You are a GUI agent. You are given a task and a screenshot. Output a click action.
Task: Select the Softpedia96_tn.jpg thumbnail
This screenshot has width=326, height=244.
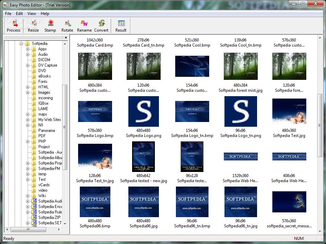pyautogui.click(x=240, y=202)
